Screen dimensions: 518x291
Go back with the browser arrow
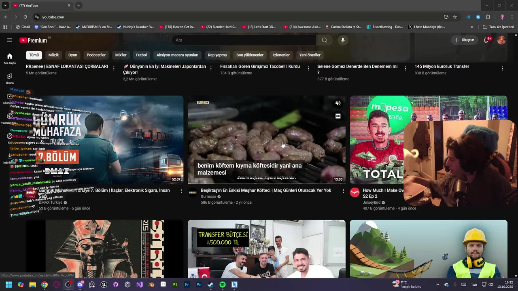(6, 17)
